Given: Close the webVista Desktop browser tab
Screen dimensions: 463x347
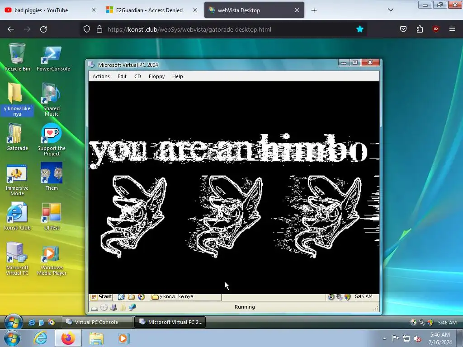Looking at the screenshot, I should coord(297,10).
